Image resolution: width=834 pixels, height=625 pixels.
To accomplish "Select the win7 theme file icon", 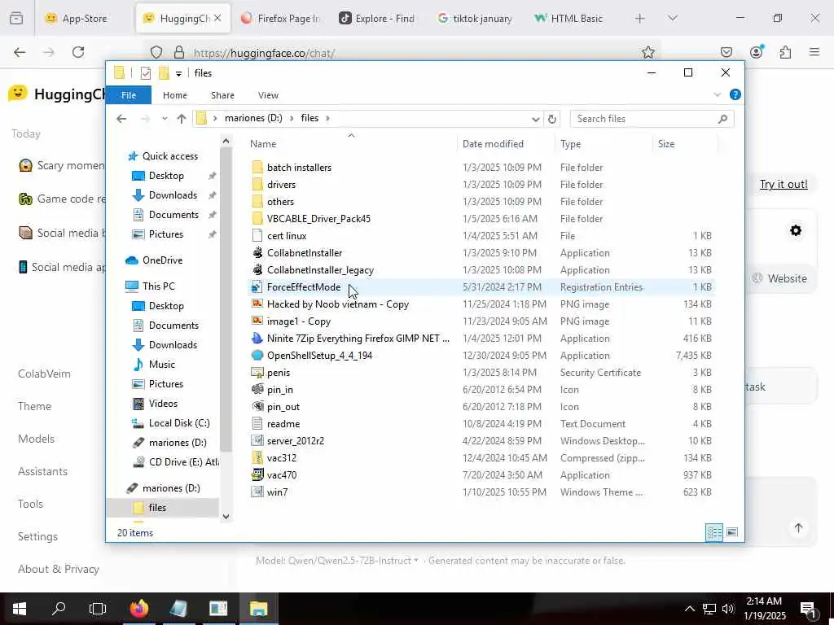I will 257,492.
